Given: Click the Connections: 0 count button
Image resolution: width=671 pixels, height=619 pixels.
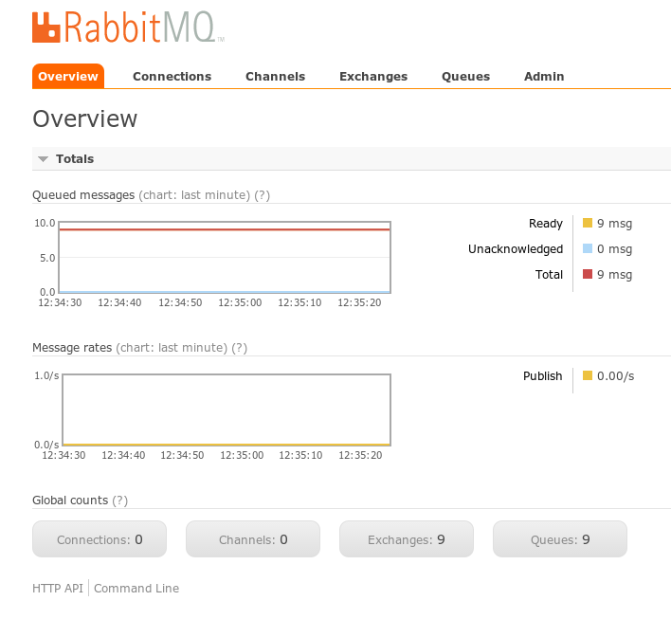Looking at the screenshot, I should [100, 539].
